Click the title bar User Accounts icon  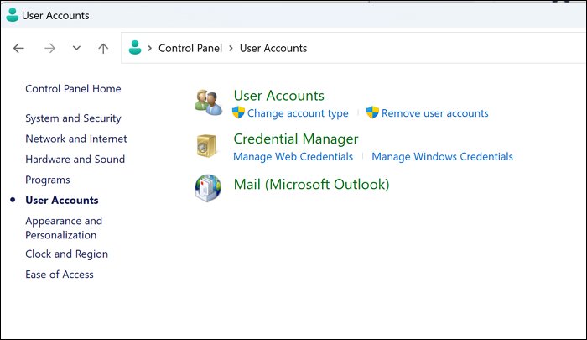pyautogui.click(x=13, y=15)
